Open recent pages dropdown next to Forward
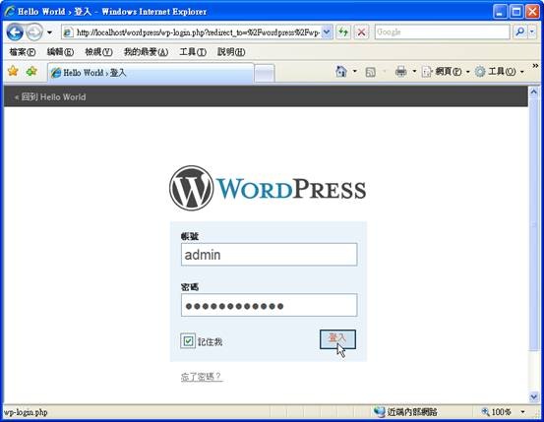The height and width of the screenshot is (422, 544). click(49, 32)
